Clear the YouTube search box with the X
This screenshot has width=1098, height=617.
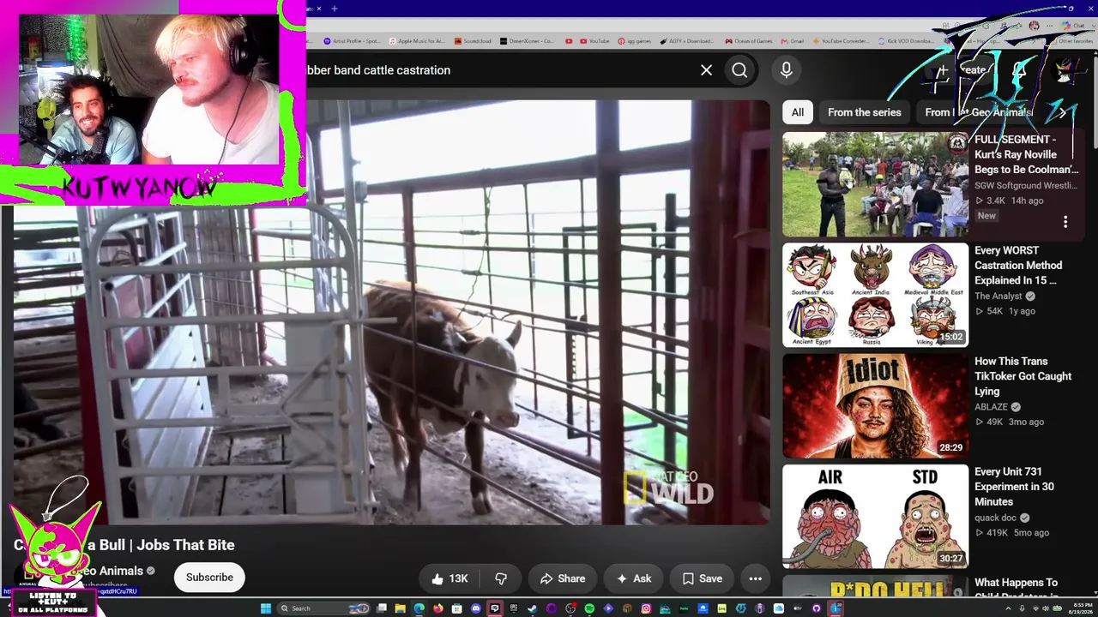(706, 70)
